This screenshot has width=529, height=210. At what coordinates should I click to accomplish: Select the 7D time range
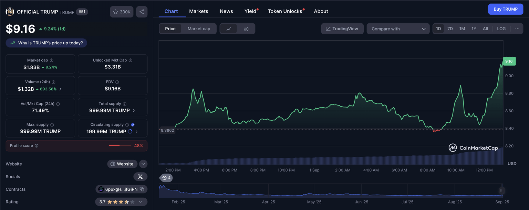tap(450, 29)
